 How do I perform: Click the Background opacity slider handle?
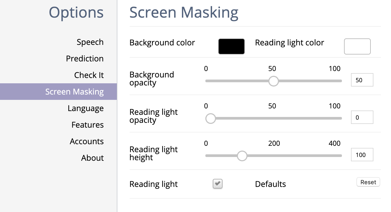pos(273,81)
